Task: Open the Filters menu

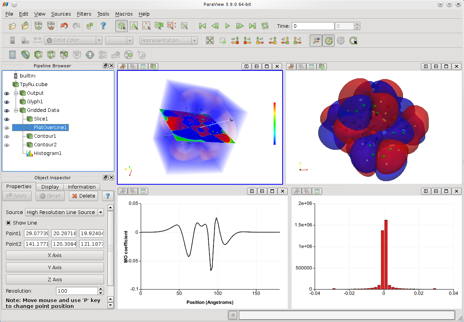Action: [84, 14]
